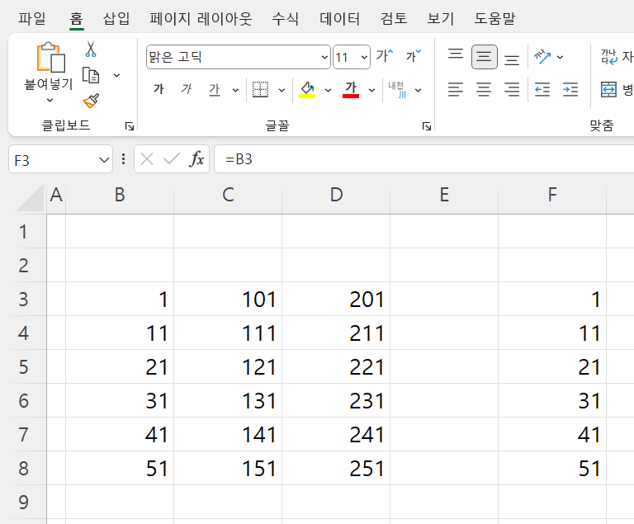
Task: Select cell F8 with value 51
Action: pyautogui.click(x=552, y=468)
